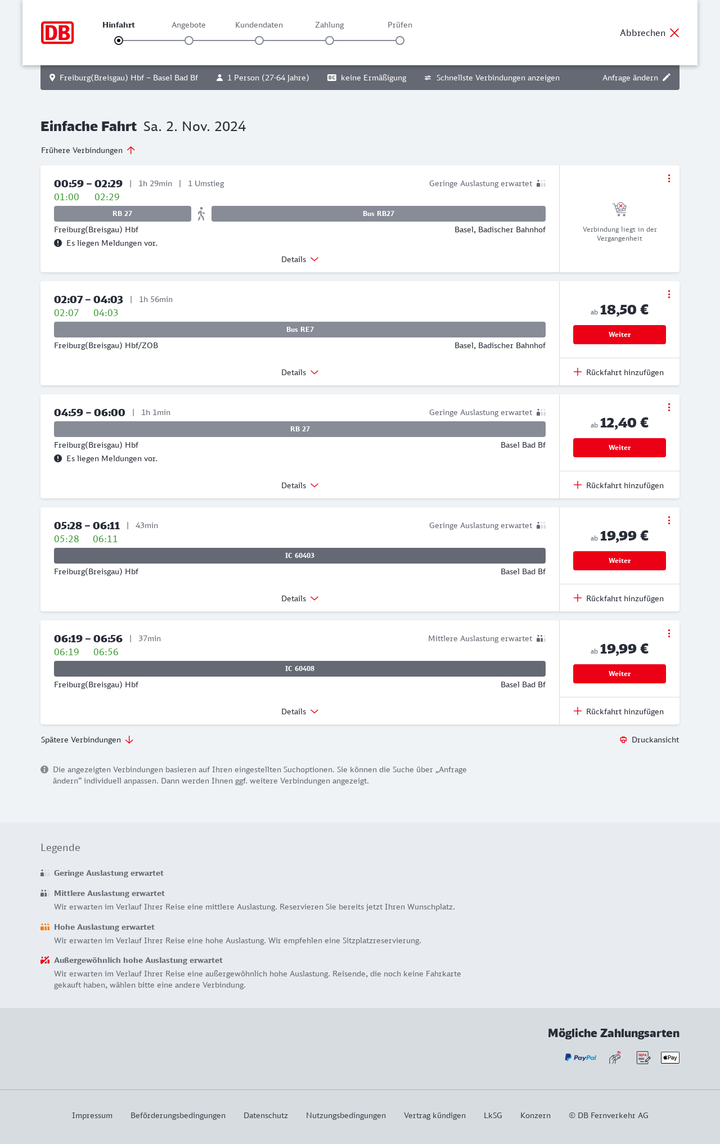Select the Angebote step
The height and width of the screenshot is (1144, 720).
(189, 40)
